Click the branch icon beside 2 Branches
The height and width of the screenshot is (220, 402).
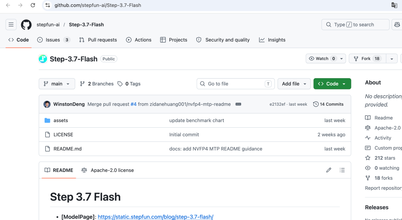tap(82, 84)
